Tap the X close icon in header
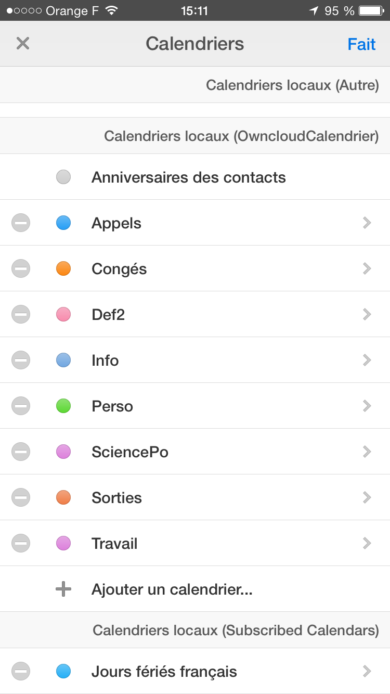 [23, 44]
